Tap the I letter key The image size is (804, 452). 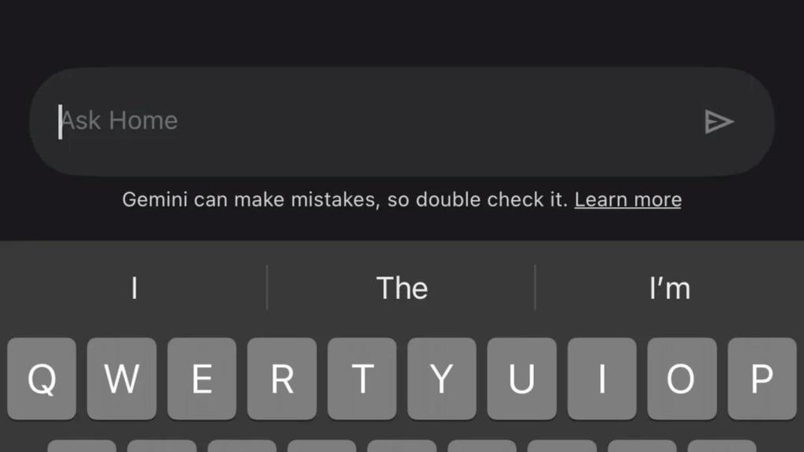click(x=602, y=379)
